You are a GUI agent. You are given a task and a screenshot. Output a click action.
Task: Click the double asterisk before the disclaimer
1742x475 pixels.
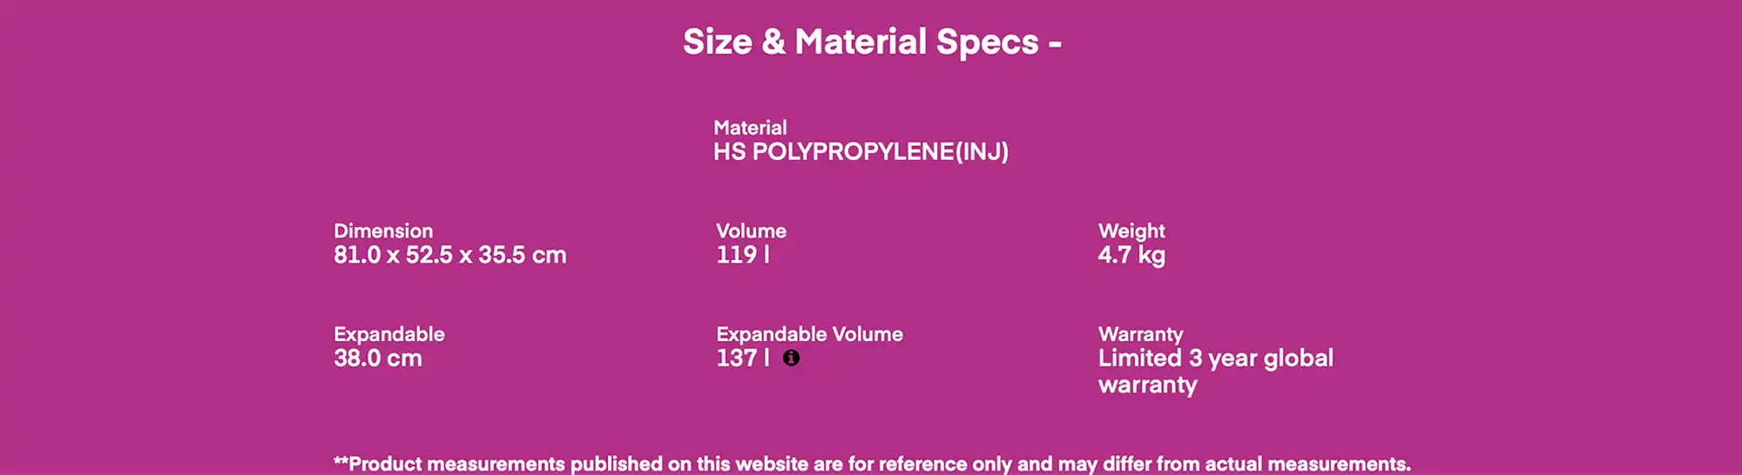pyautogui.click(x=341, y=462)
